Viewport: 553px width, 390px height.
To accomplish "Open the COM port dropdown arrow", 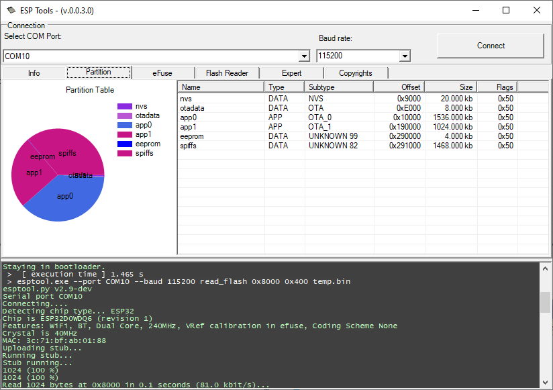I will tap(304, 56).
